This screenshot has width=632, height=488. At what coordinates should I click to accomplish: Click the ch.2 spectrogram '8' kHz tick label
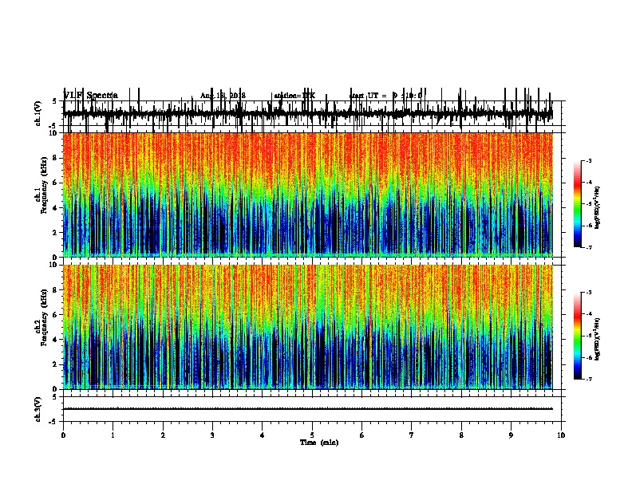coord(55,290)
